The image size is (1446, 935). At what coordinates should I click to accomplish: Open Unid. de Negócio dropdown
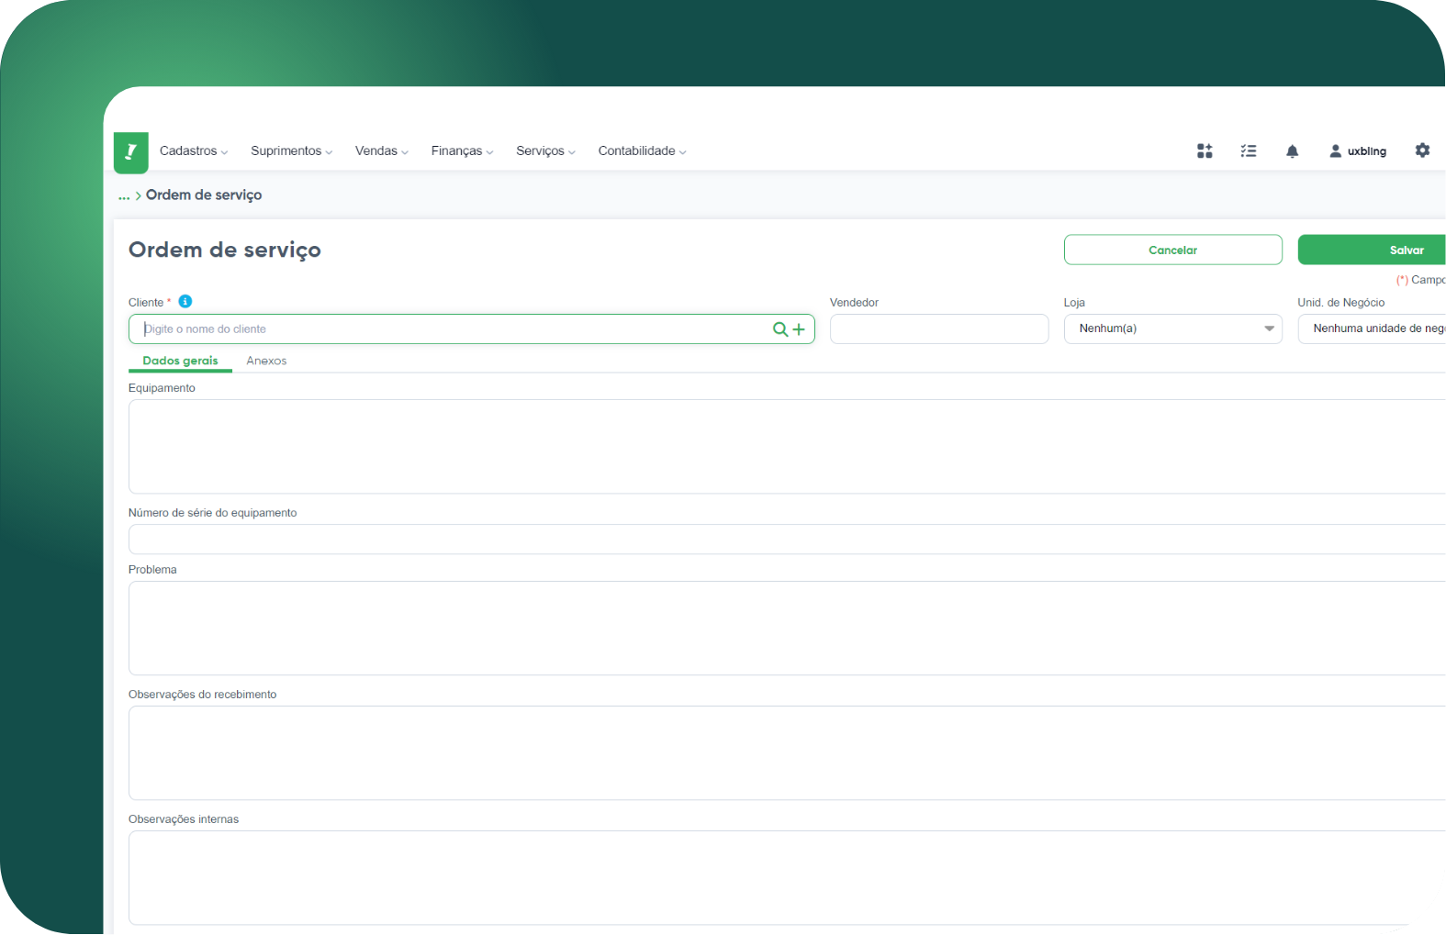pyautogui.click(x=1372, y=328)
